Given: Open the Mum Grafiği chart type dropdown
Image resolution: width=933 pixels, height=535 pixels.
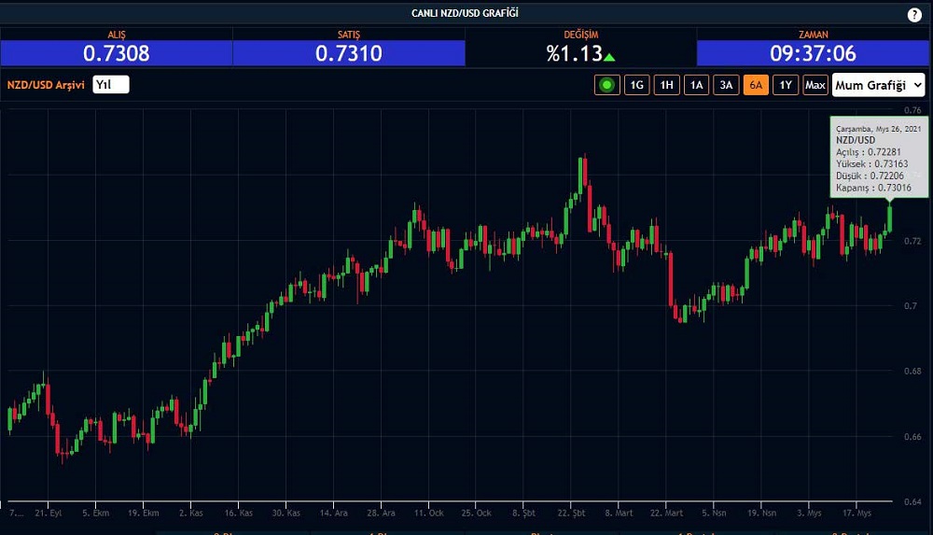Looking at the screenshot, I should coord(878,85).
